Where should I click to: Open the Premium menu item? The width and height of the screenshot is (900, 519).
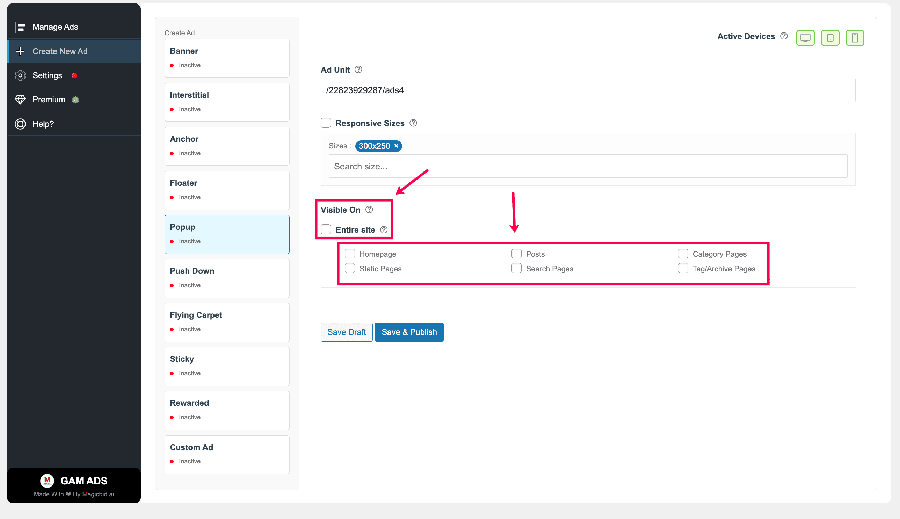(x=74, y=100)
